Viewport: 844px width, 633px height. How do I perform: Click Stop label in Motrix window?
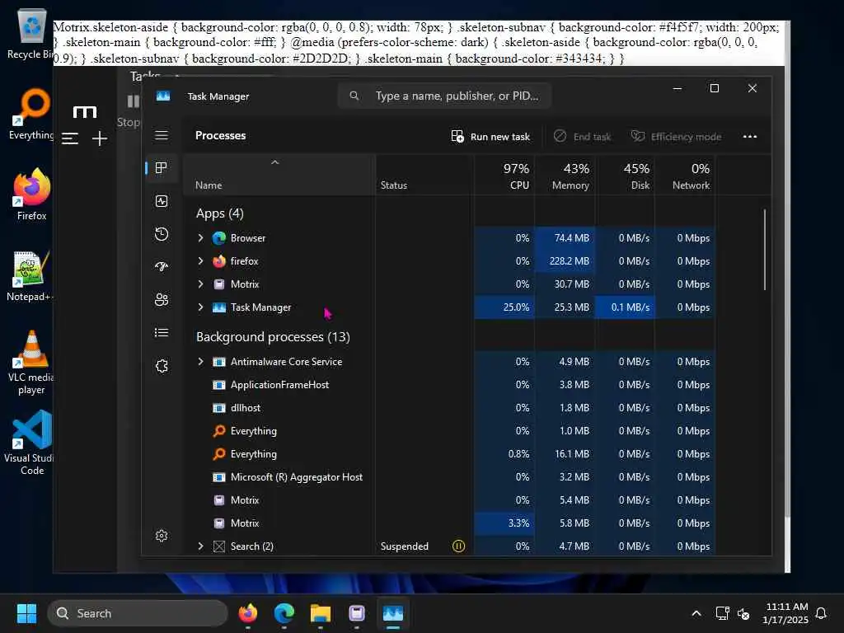coord(128,122)
